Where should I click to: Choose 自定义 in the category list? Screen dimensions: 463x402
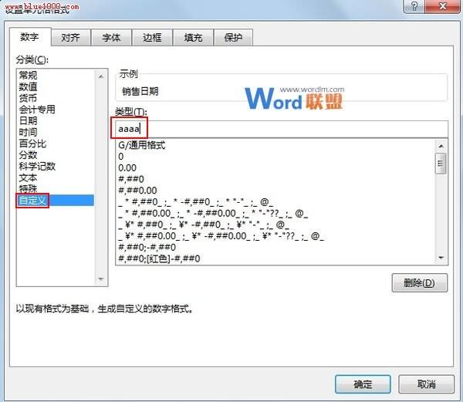(x=32, y=201)
